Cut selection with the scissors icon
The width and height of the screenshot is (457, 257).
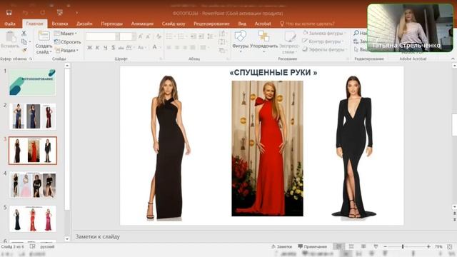click(x=24, y=34)
